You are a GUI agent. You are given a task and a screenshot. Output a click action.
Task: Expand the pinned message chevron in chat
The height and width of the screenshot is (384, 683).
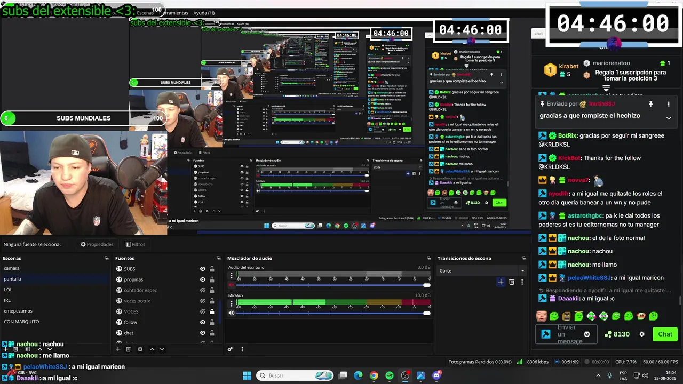(x=669, y=118)
